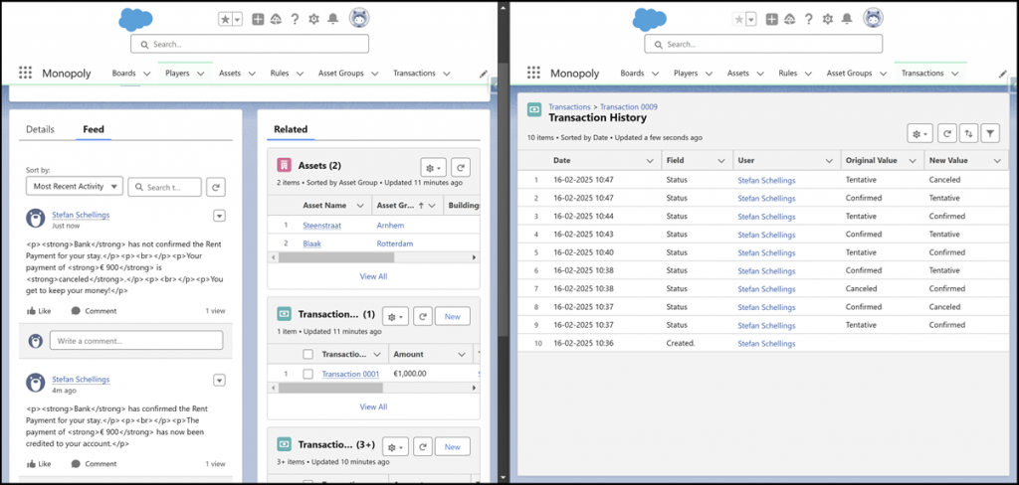Click the feed search field
The width and height of the screenshot is (1019, 485).
pyautogui.click(x=164, y=187)
